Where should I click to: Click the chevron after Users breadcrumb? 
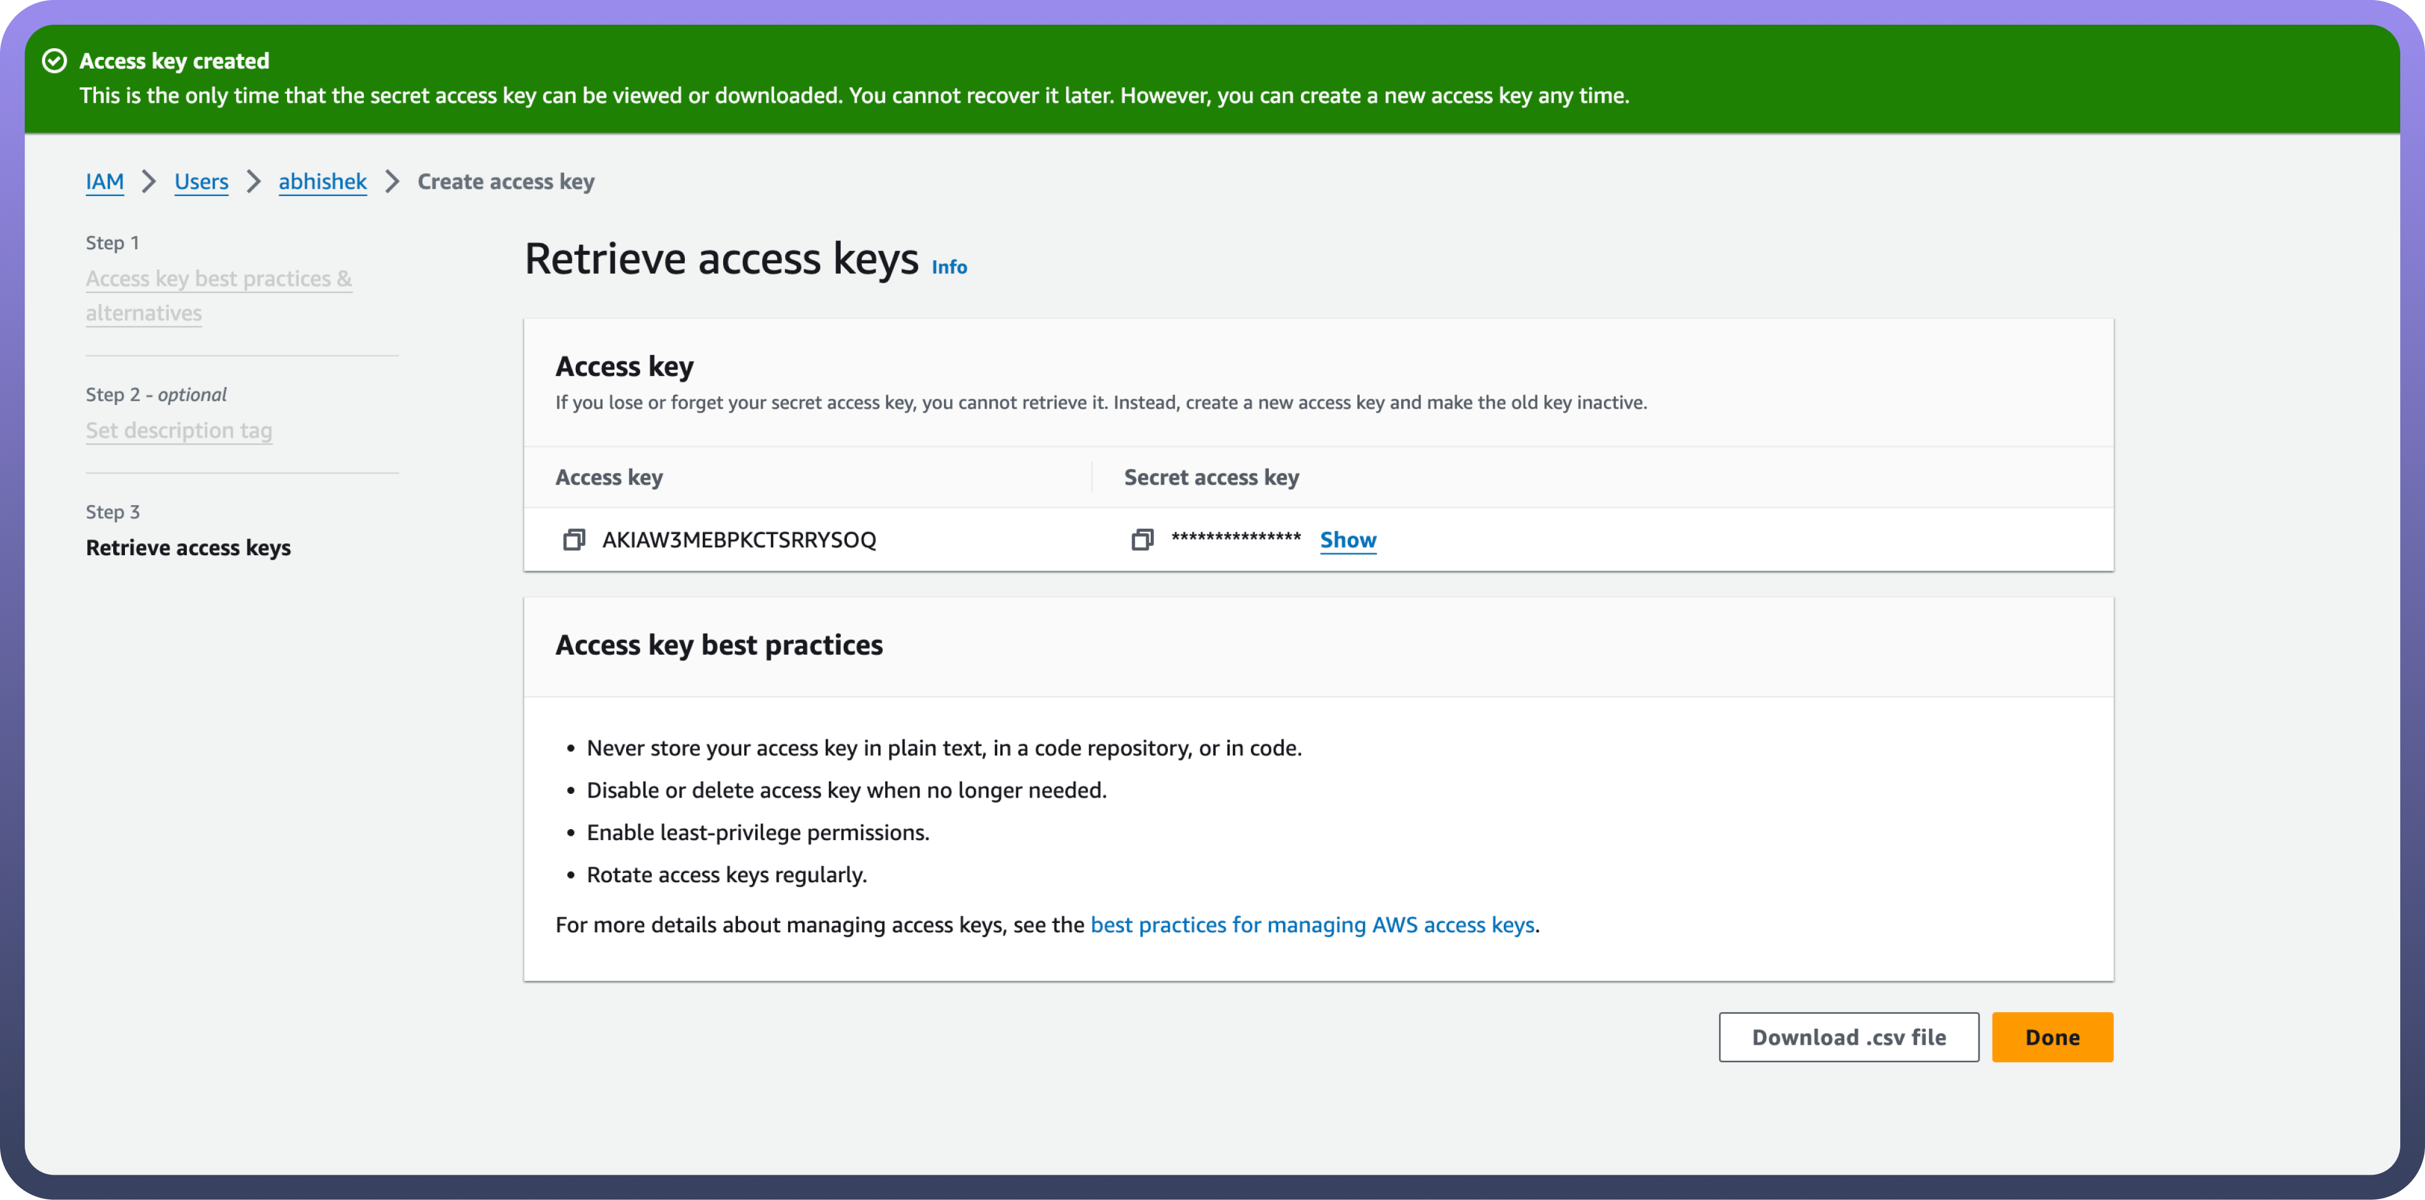(x=253, y=182)
